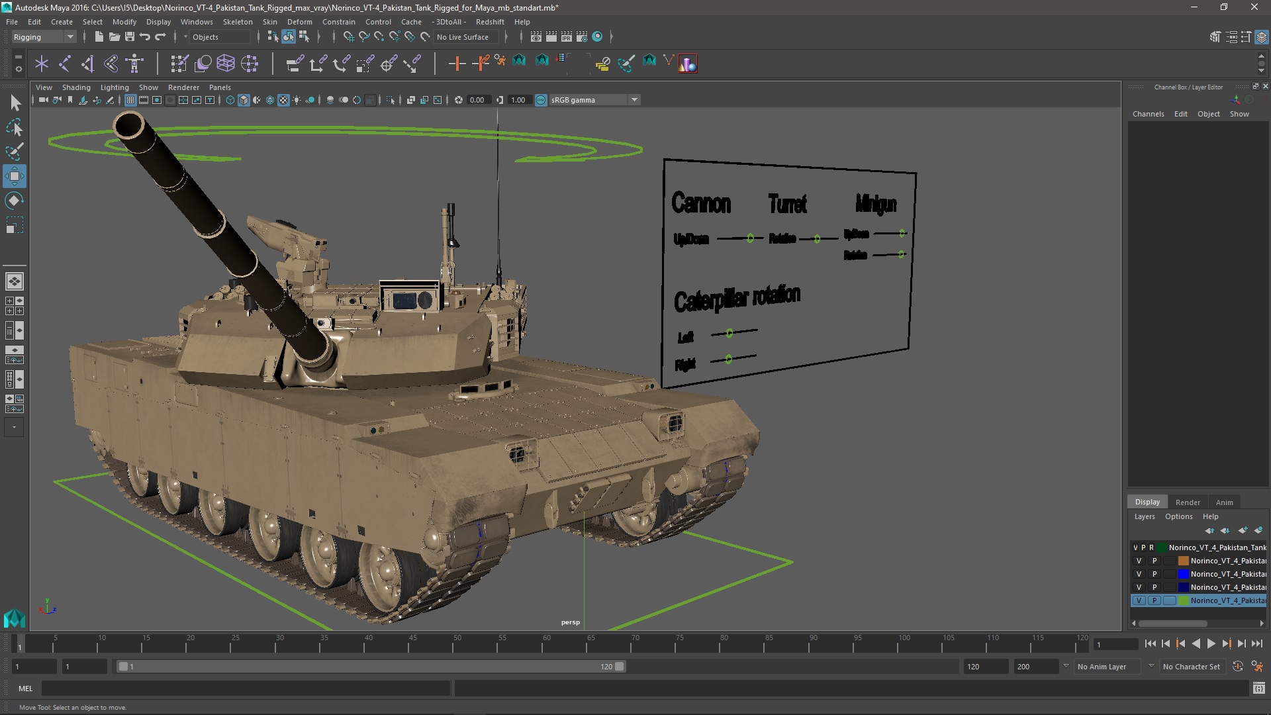Activate the Rotate tool

click(15, 201)
